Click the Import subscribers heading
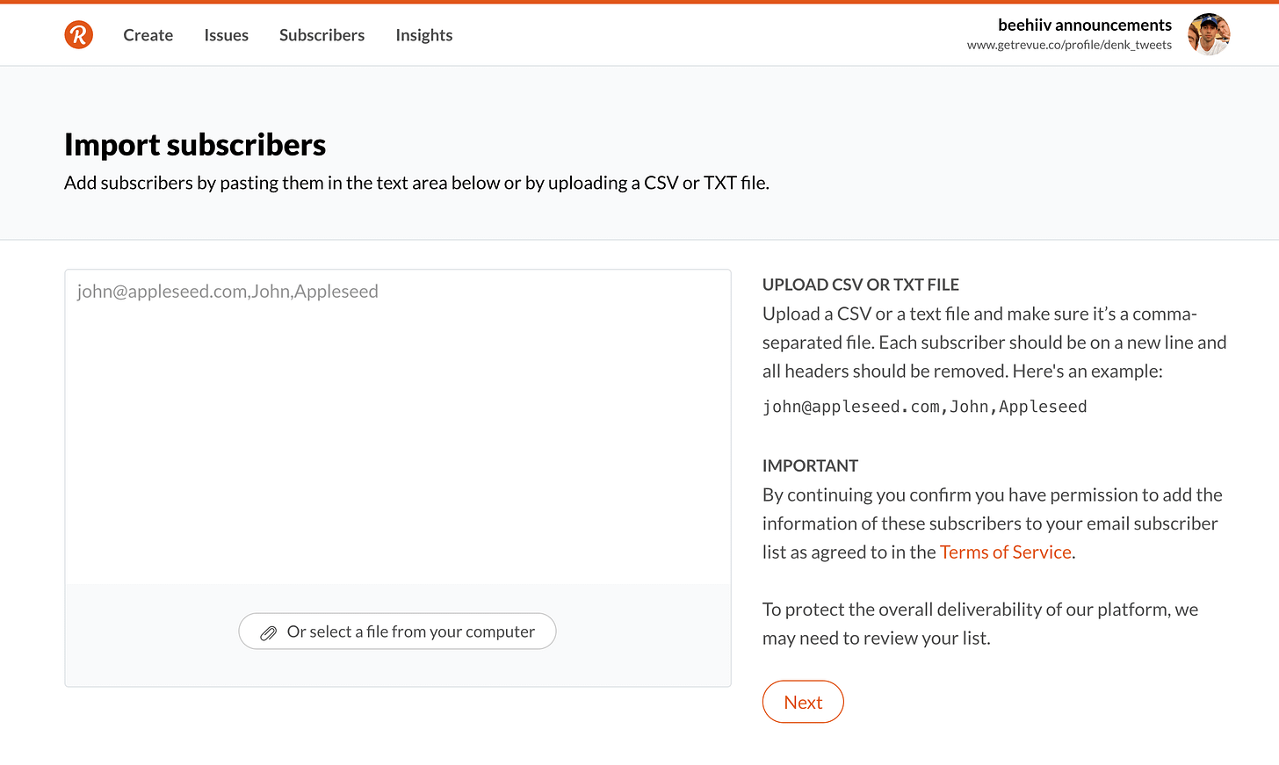1279x765 pixels. pyautogui.click(x=195, y=145)
